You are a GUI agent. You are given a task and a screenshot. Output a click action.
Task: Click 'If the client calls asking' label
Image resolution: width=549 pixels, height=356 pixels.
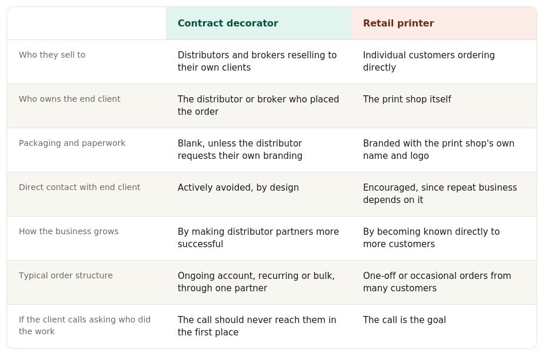tap(85, 325)
